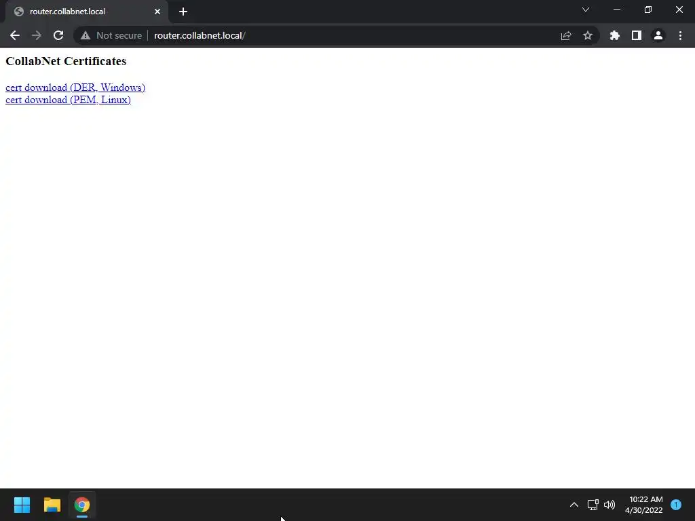Launch File Explorer from taskbar
695x521 pixels.
click(x=52, y=505)
